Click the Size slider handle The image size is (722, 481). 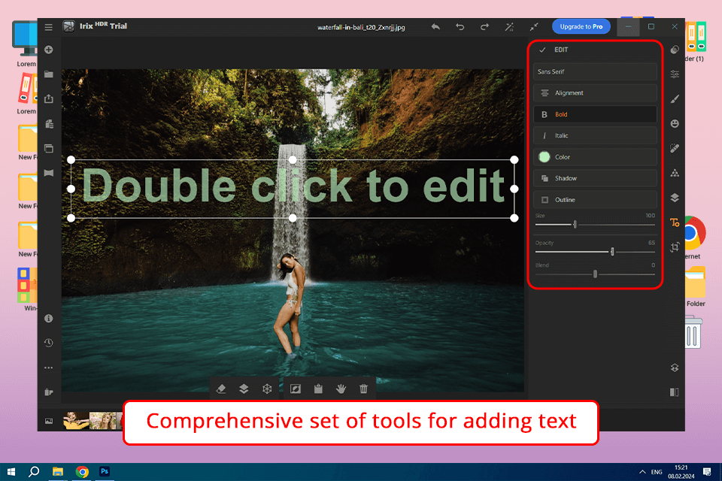point(575,225)
